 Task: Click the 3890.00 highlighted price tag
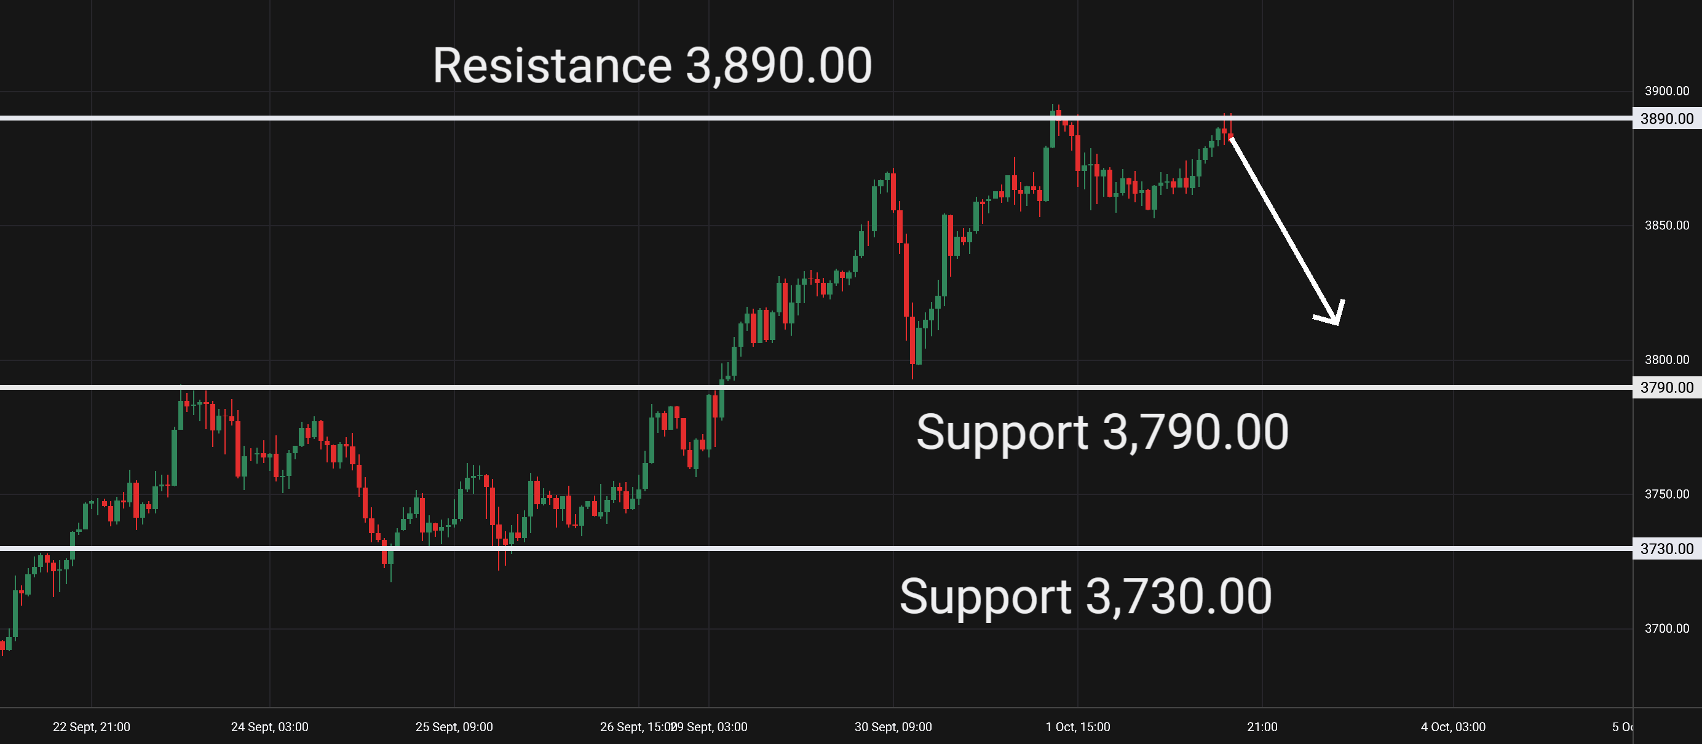pyautogui.click(x=1666, y=119)
